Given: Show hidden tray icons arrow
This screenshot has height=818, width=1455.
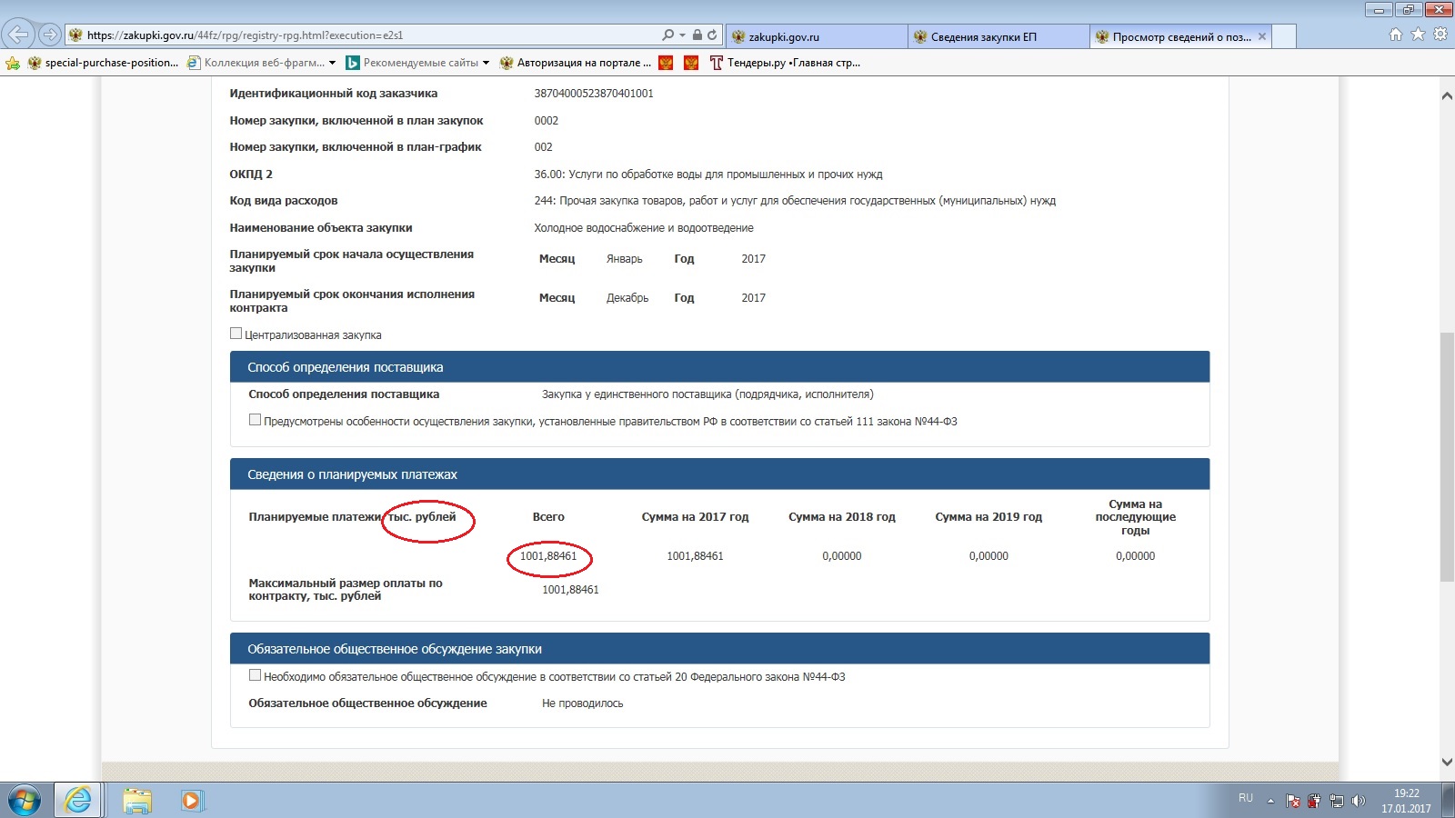Looking at the screenshot, I should 1270,801.
